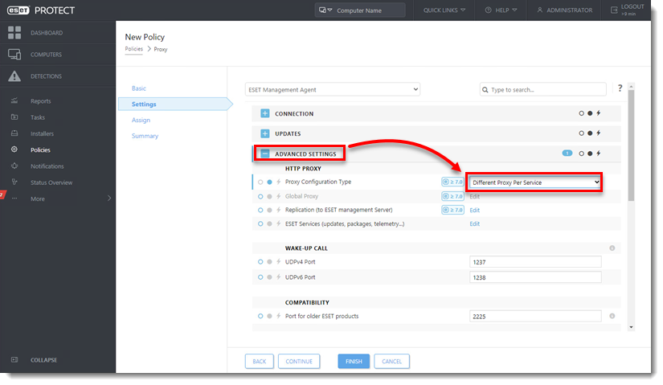This screenshot has height=385, width=663.
Task: Toggle not-apply circle for older ESET products port
Action: (260, 316)
